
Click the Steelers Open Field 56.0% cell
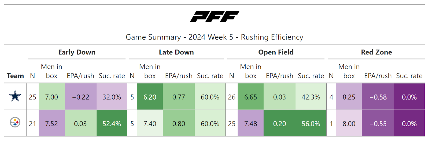(x=311, y=124)
